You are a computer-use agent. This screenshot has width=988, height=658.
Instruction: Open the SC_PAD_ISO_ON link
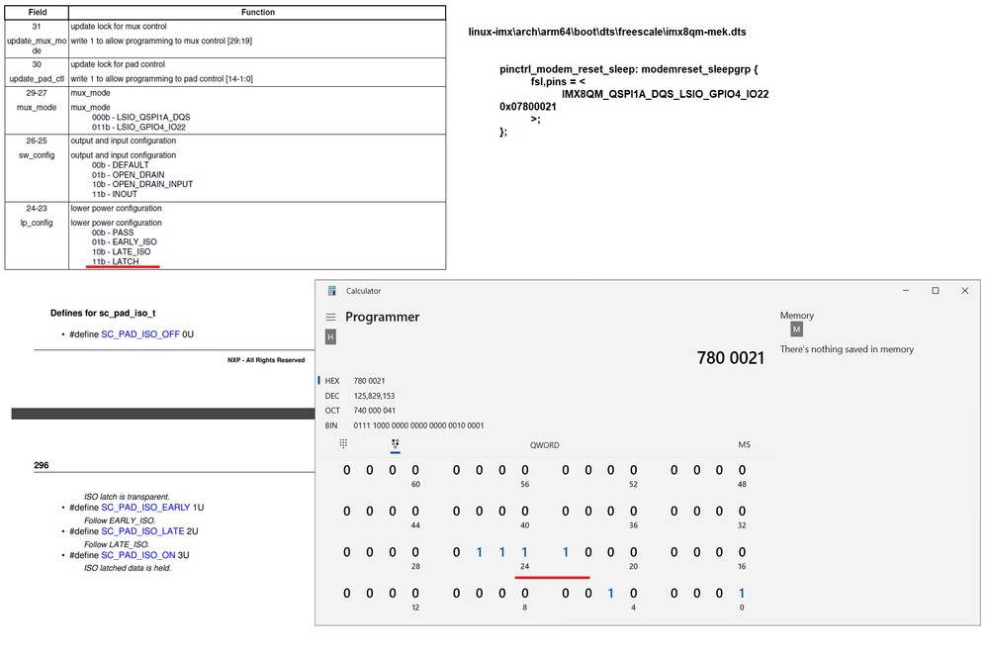coord(138,555)
